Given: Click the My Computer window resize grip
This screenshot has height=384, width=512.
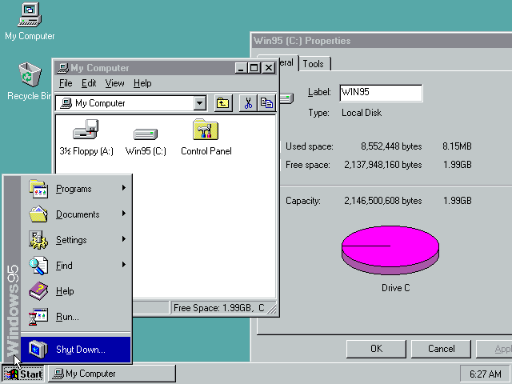Looking at the screenshot, I should coord(272,309).
